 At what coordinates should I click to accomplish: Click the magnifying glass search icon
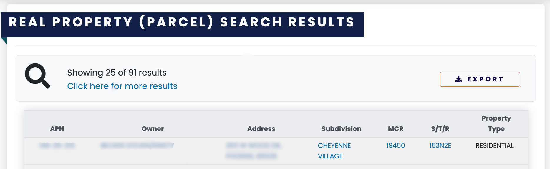37,76
